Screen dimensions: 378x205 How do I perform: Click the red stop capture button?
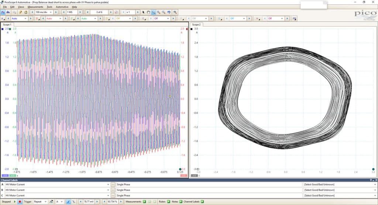tap(20, 202)
